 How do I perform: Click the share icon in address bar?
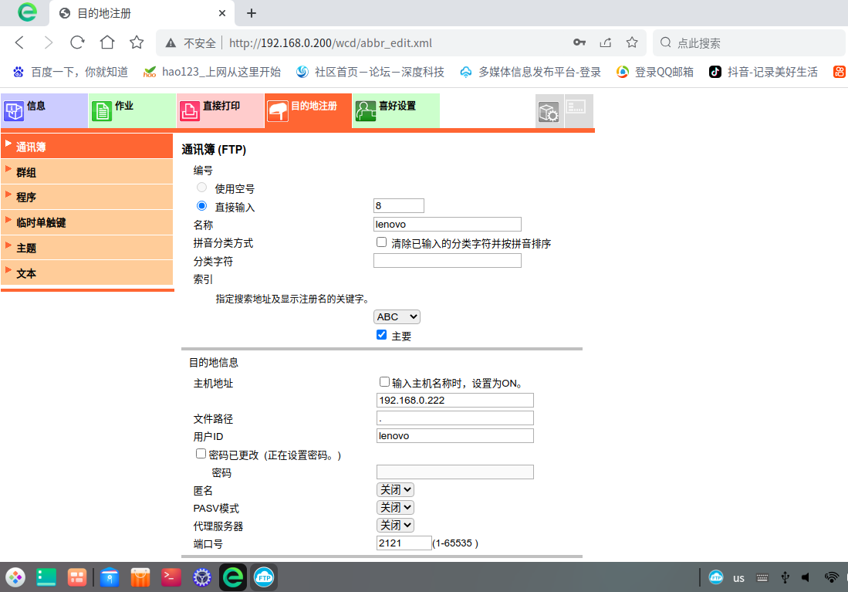[606, 42]
